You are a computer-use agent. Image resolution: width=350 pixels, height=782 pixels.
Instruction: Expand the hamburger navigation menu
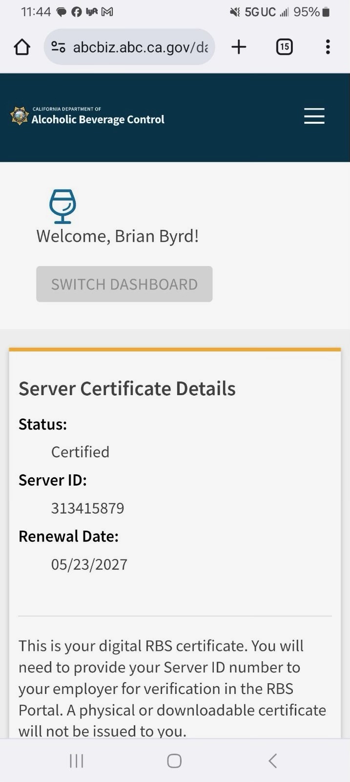(314, 116)
